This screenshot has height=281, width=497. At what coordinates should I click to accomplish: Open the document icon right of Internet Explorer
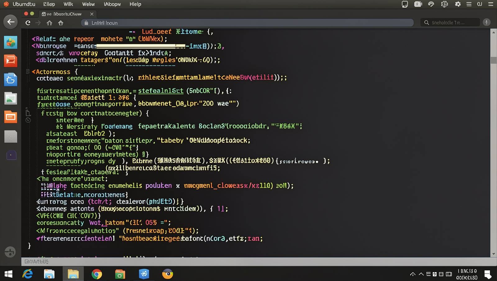49,274
